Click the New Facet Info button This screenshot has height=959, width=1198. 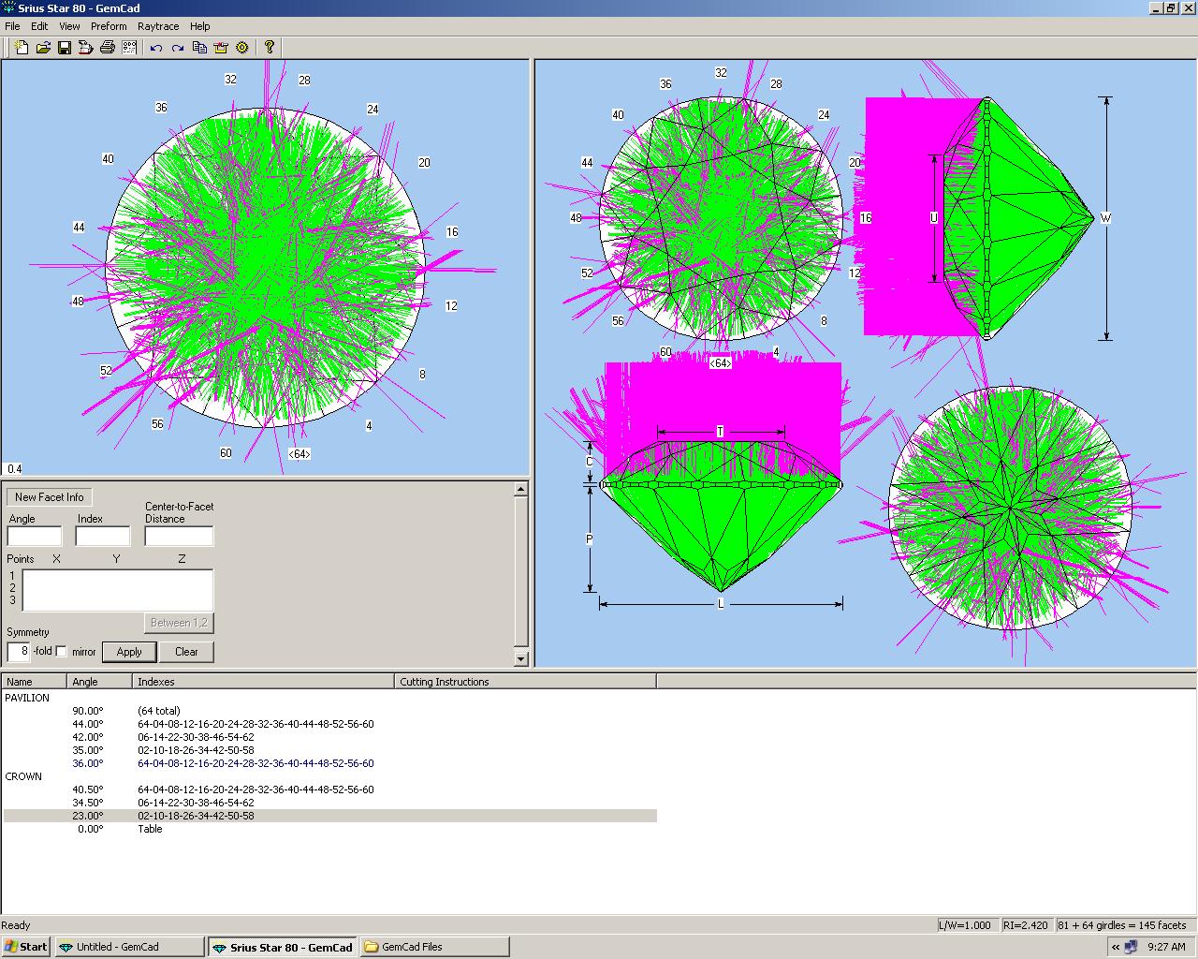coord(49,497)
